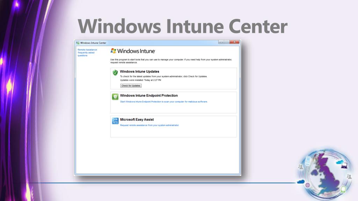Click the 'Use this program to start tools' description
Screen dimensions: 358x201
click(x=171, y=61)
